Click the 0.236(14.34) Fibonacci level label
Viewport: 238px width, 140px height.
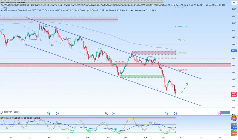[182, 70]
